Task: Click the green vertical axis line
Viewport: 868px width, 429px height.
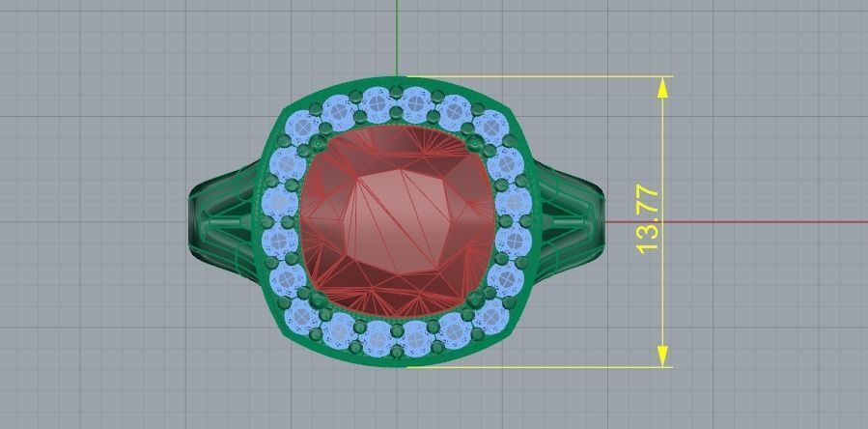Action: [397, 38]
